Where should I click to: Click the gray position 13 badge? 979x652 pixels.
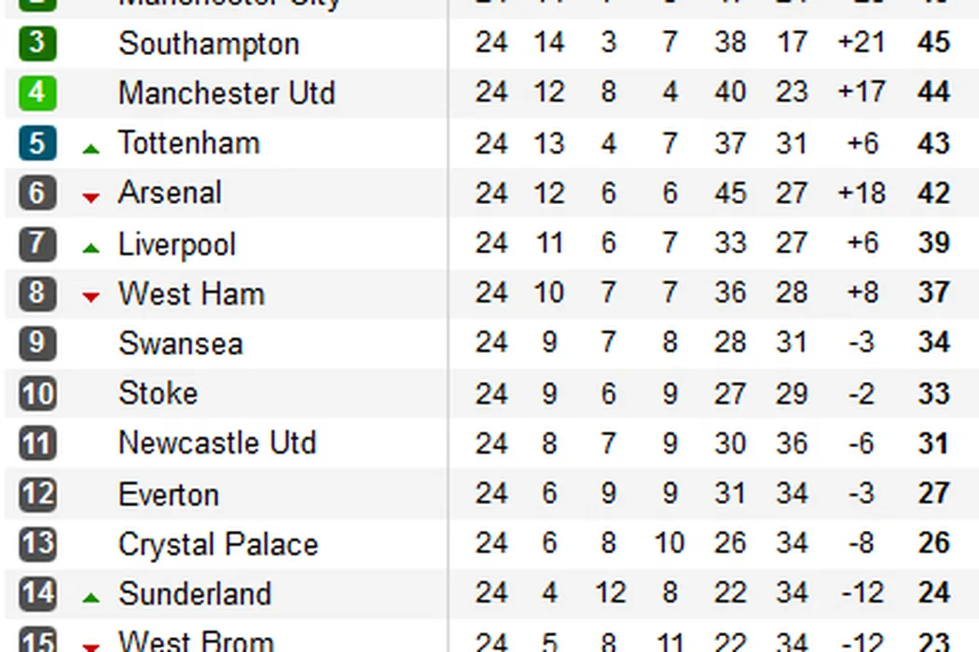(x=37, y=544)
